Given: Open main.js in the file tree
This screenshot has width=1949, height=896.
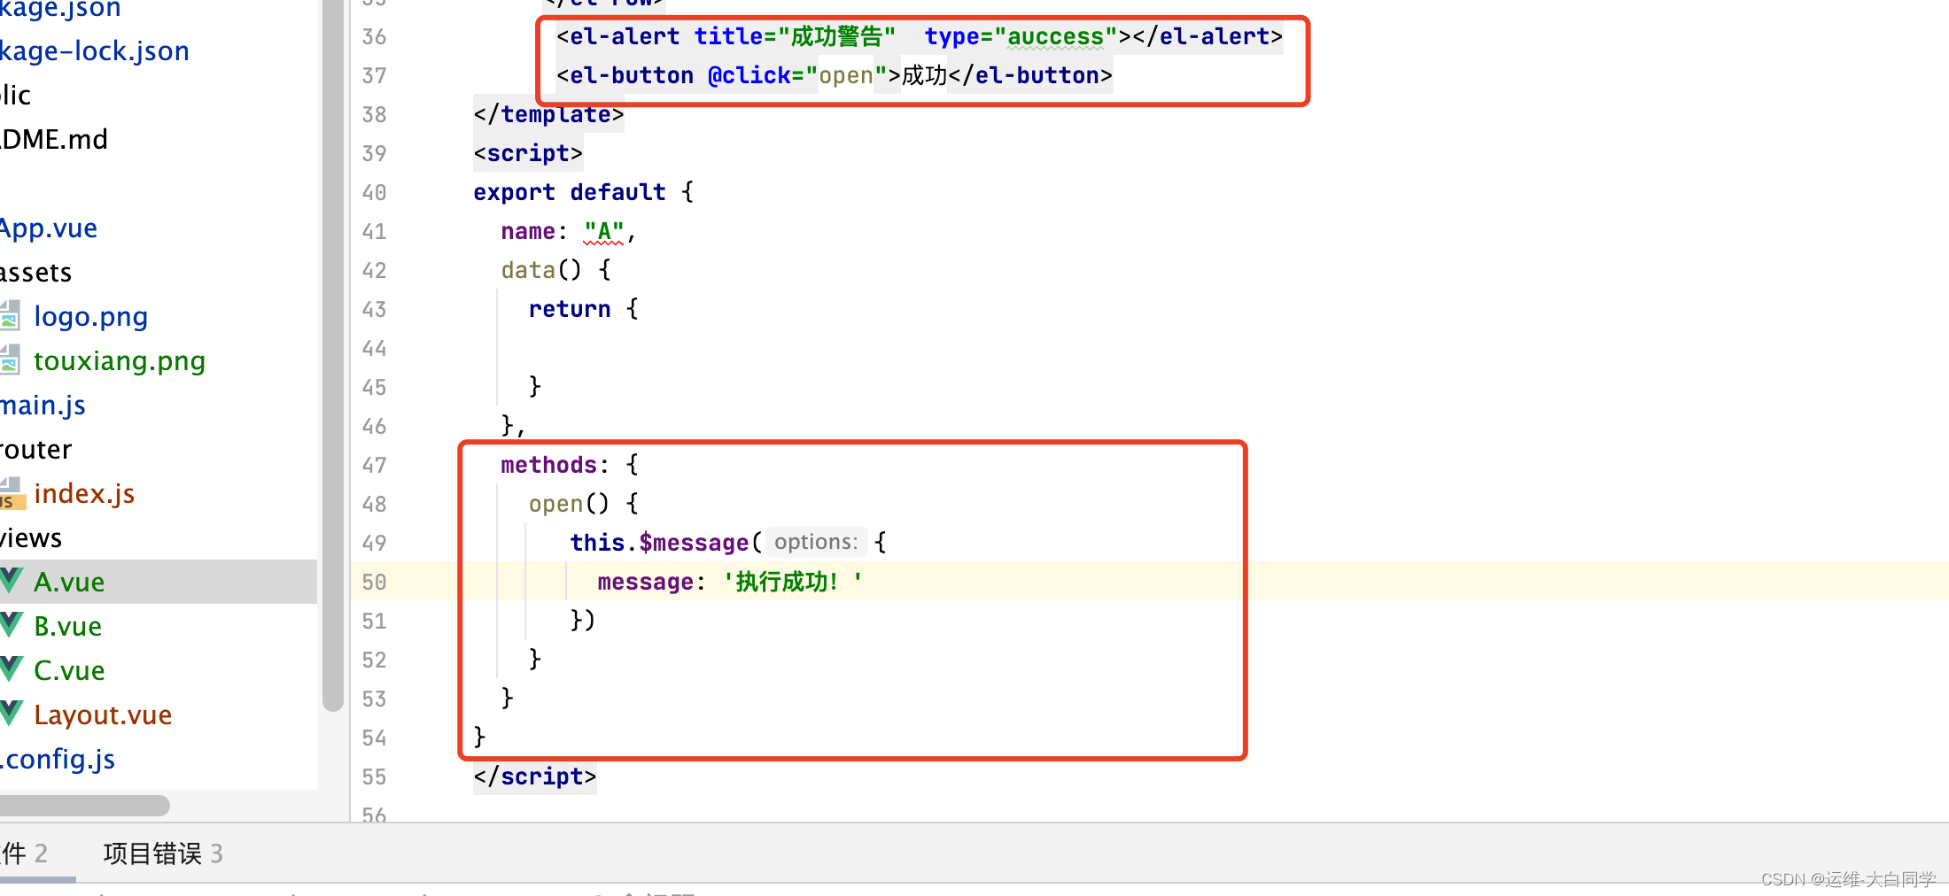Looking at the screenshot, I should point(43,405).
